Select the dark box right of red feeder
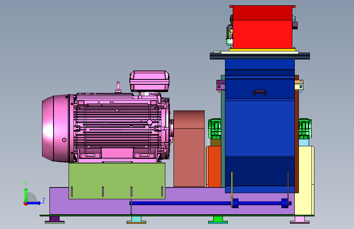Viewport: 354px width, 229px height. 295,25
